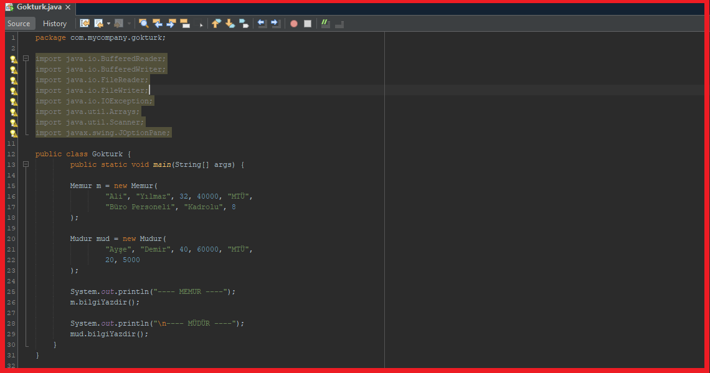Click the "m.bilgiYazdir();" statement
This screenshot has height=373, width=710.
[x=105, y=302]
